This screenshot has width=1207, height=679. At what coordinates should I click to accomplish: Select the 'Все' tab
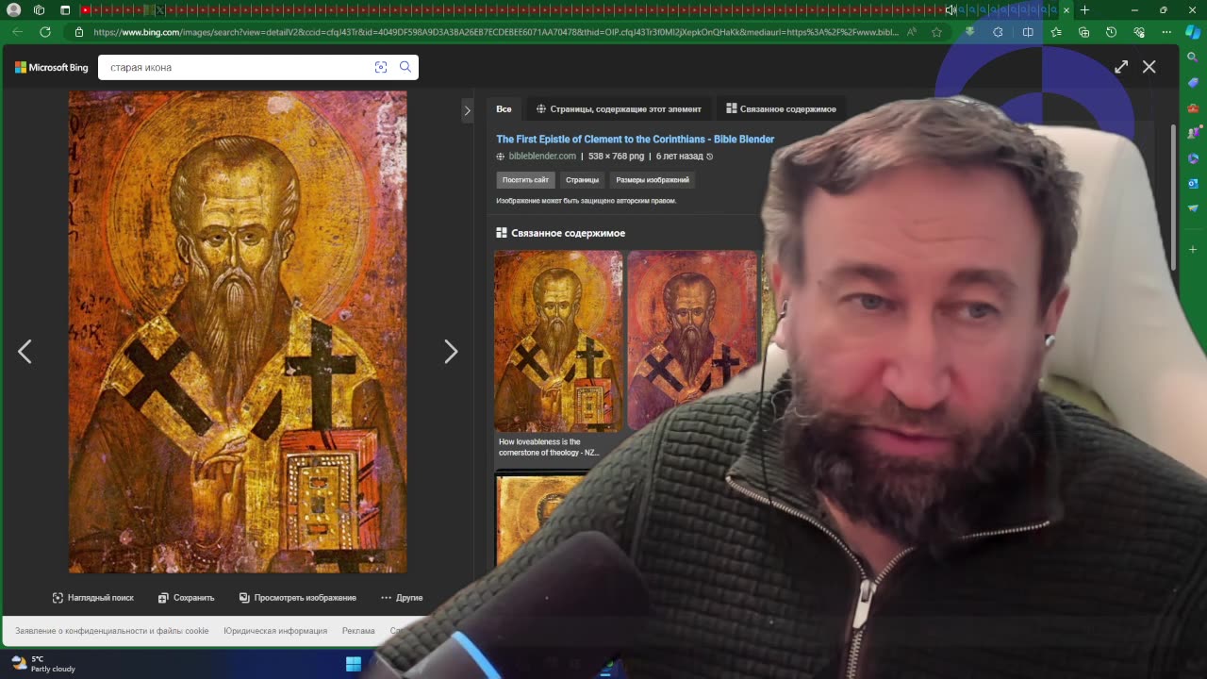(x=504, y=108)
